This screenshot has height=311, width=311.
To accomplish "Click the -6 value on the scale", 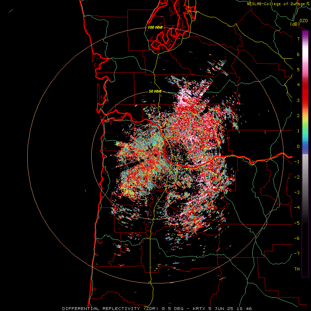I will pyautogui.click(x=297, y=238).
